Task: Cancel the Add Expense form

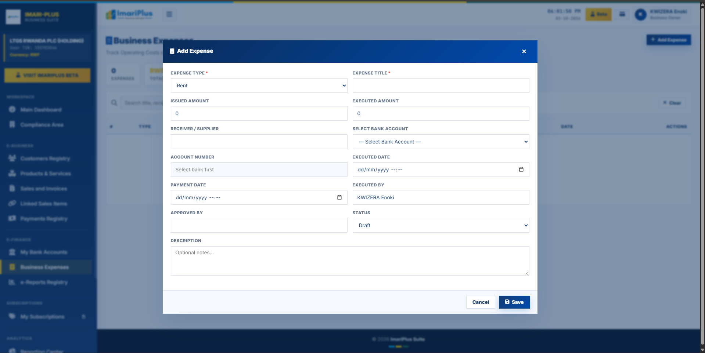Action: pos(481,302)
